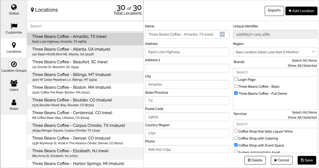The height and width of the screenshot is (168, 319).
Task: Click the Add Location button
Action: coord(301,11)
